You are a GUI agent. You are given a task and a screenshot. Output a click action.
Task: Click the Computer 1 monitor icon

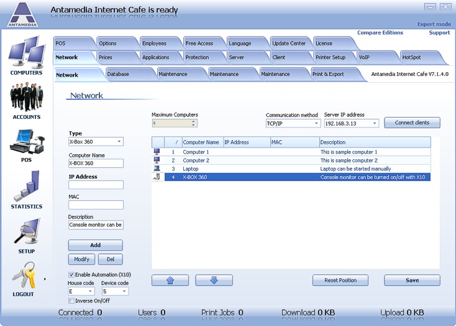(157, 152)
